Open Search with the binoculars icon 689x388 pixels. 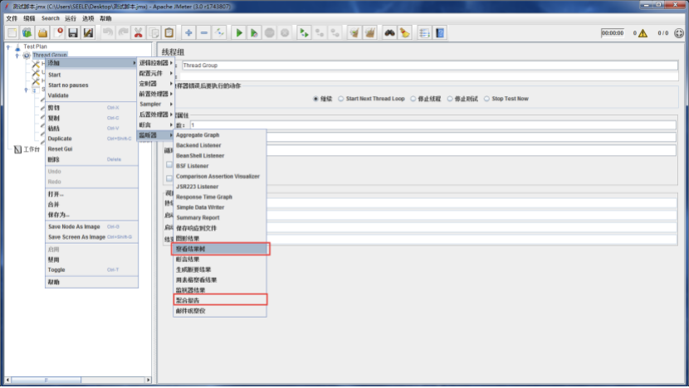pos(389,33)
